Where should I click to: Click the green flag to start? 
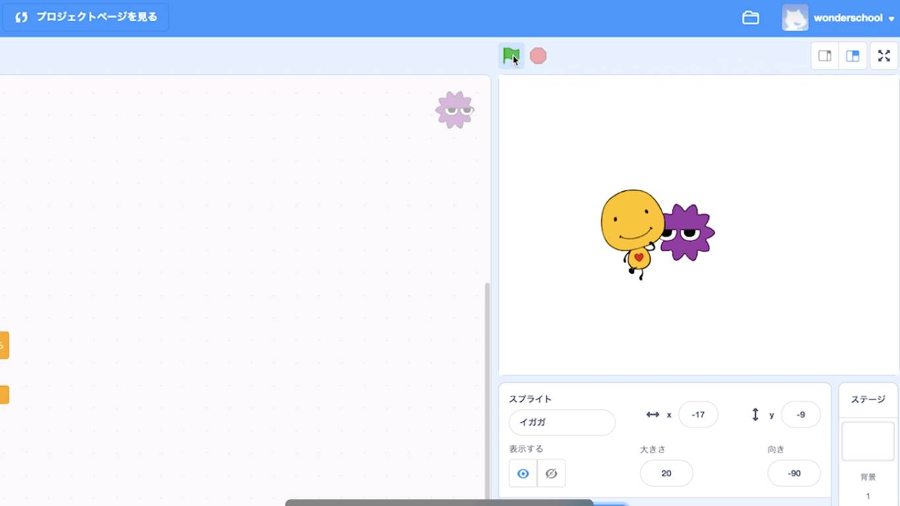[511, 56]
